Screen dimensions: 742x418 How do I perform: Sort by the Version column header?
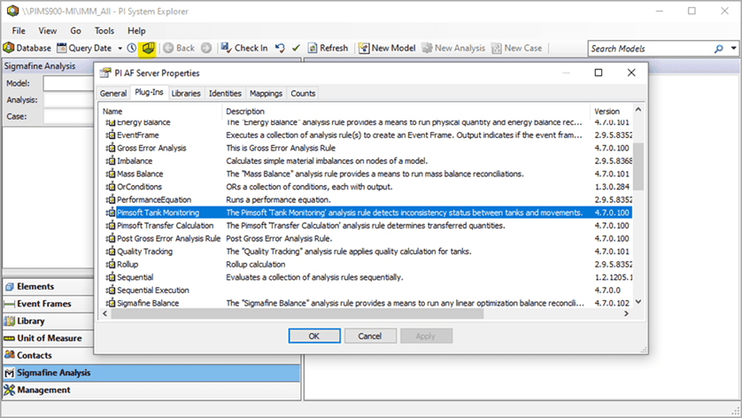611,112
